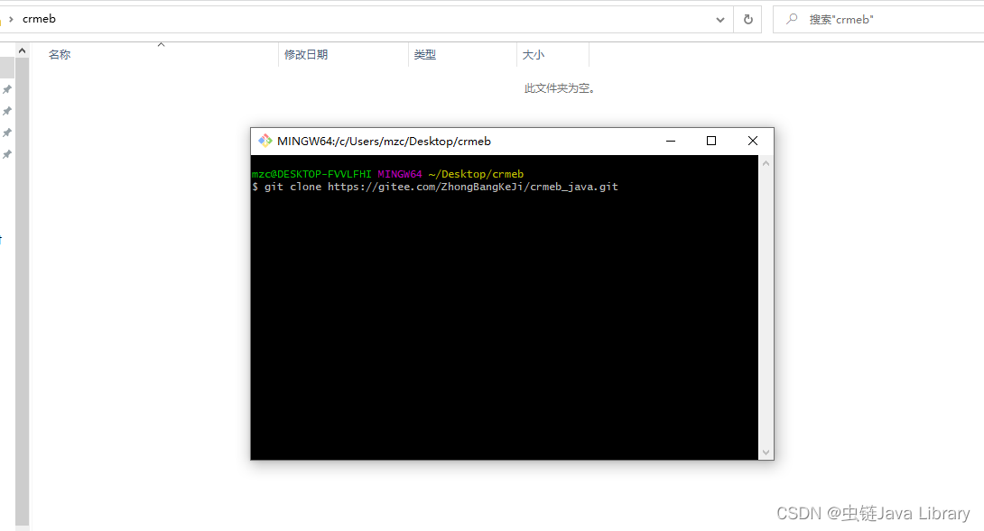
Task: Close the MINGW64 terminal window
Action: coord(752,141)
